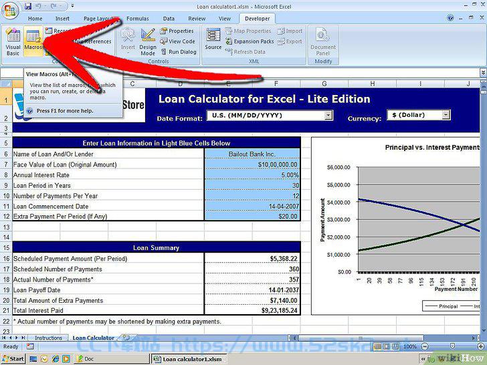The width and height of the screenshot is (487, 365).
Task: Open control Properties in ribbon
Action: (177, 31)
